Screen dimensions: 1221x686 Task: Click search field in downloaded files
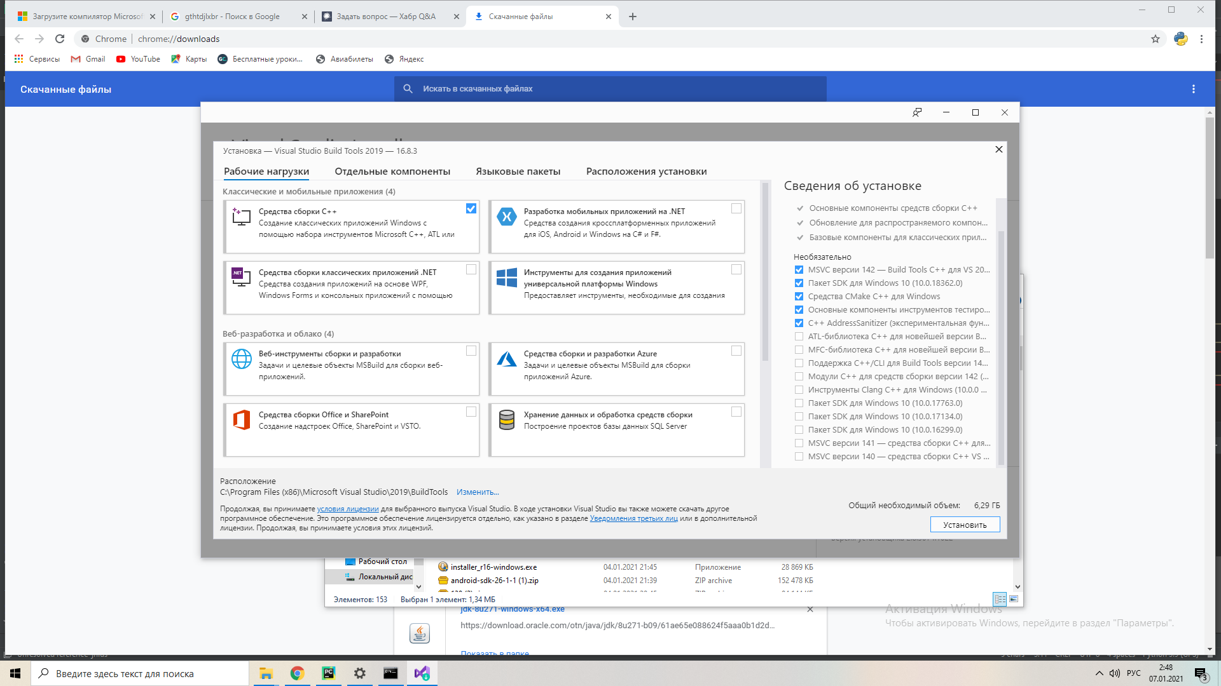[610, 89]
